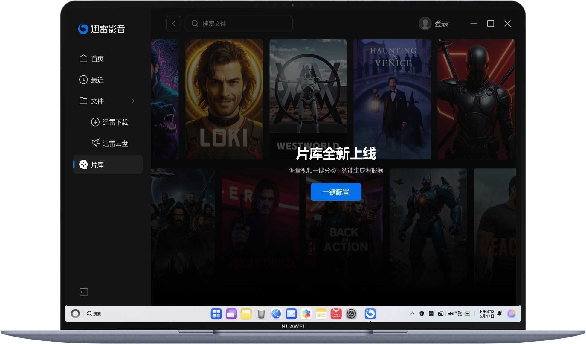Open the mail envelope icon
Image resolution: width=586 pixels, height=344 pixels.
[x=291, y=314]
